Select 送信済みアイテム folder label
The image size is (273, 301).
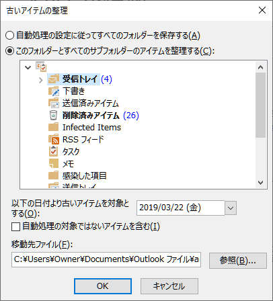pyautogui.click(x=91, y=103)
